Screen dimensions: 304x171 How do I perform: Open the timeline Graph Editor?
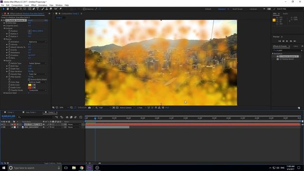coord(81,117)
